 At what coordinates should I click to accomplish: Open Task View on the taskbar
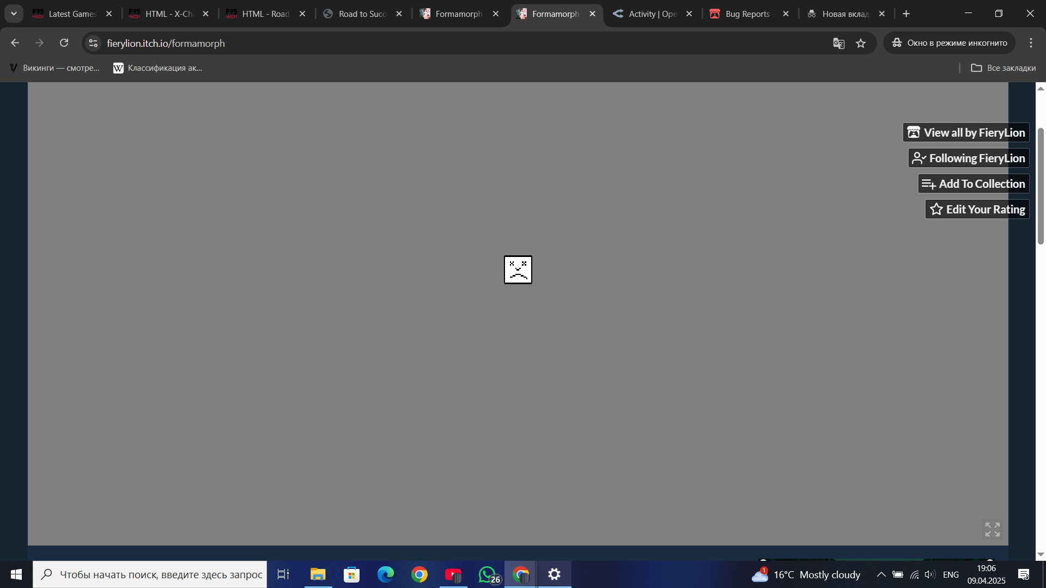283,574
